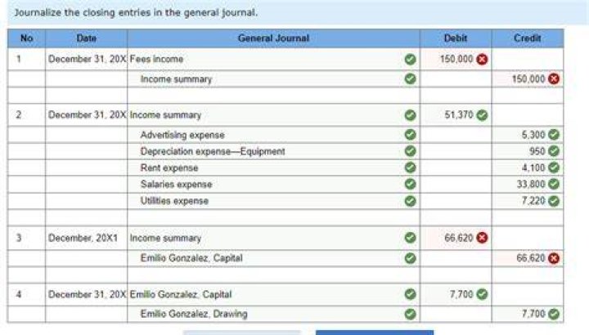Screen dimensions: 589x335
Task: Click the 66,620 debit amount
Action: (x=459, y=238)
